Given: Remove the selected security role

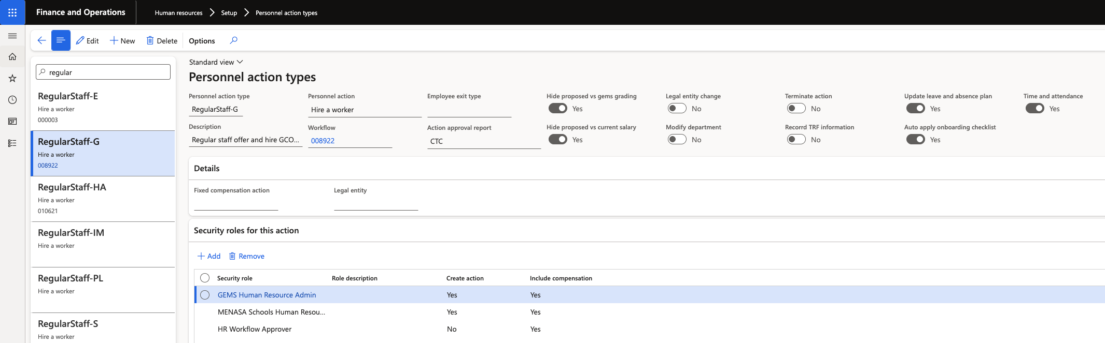Looking at the screenshot, I should click(x=247, y=256).
